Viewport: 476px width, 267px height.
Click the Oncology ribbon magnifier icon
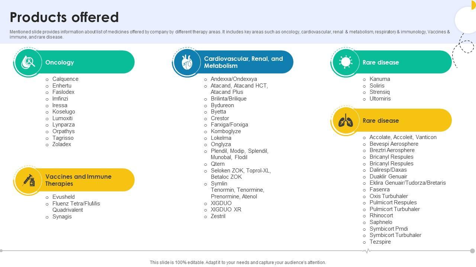28,62
